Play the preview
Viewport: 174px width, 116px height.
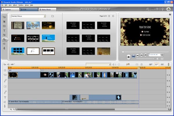(128, 57)
